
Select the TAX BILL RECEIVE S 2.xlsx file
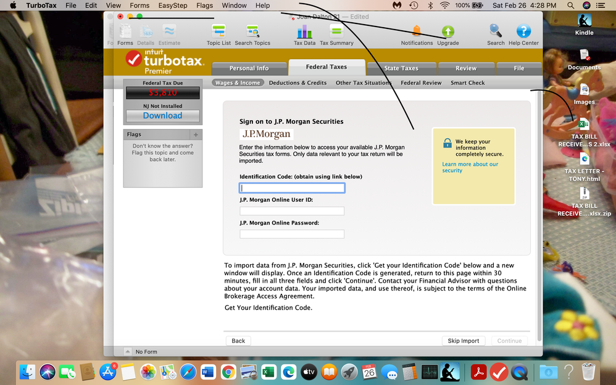[584, 133]
